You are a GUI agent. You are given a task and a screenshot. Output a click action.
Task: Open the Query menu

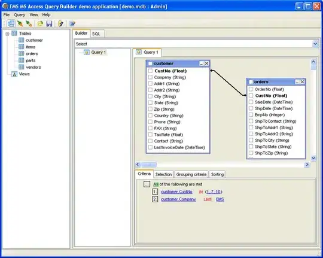20,15
